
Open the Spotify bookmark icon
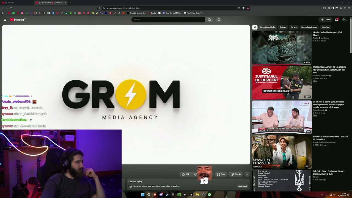(x=13, y=13)
